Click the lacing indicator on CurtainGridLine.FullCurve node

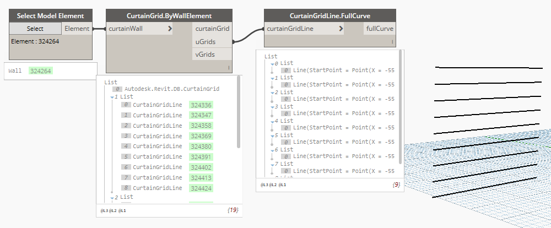point(392,42)
